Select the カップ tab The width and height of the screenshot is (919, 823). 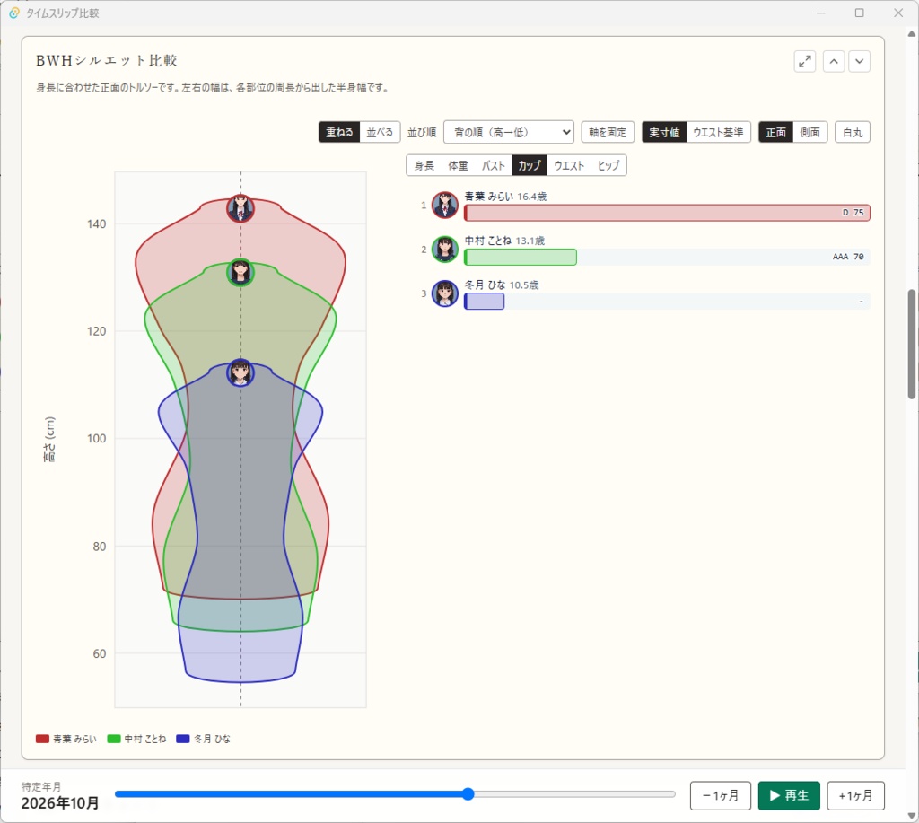coord(530,165)
